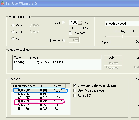Screen dimensions: 139x120
Task: Enable the Two pass checkbox
Action: 70,33
